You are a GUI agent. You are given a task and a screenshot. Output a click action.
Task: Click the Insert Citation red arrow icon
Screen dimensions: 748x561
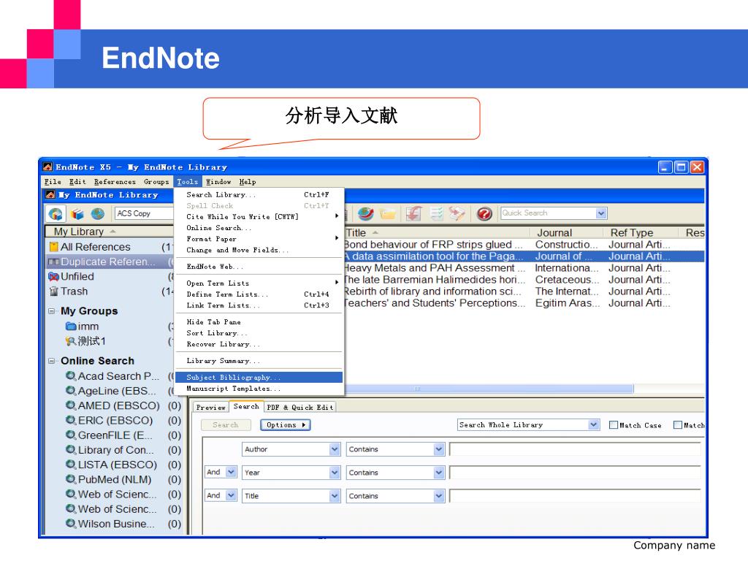413,214
